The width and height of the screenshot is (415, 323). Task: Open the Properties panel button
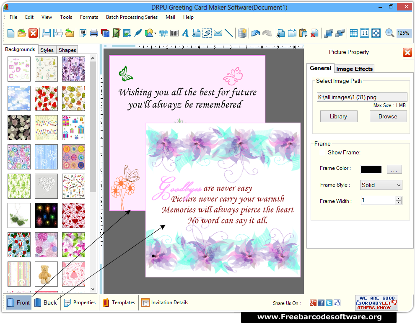click(x=80, y=302)
